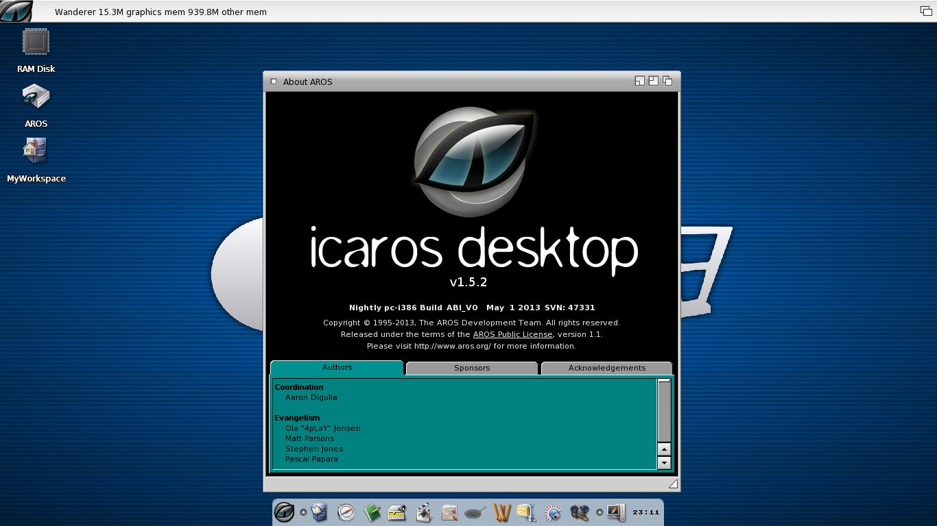Launch the dial gauge disk icon in dock
This screenshot has height=526, width=937.
tap(553, 512)
